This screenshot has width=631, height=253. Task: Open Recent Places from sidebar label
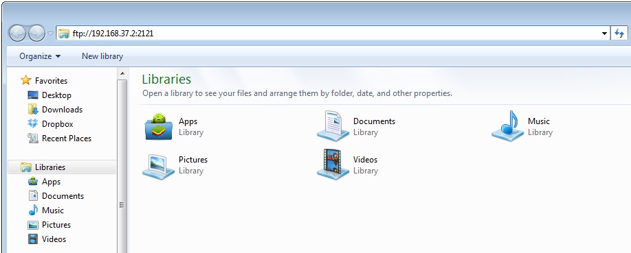(x=67, y=138)
